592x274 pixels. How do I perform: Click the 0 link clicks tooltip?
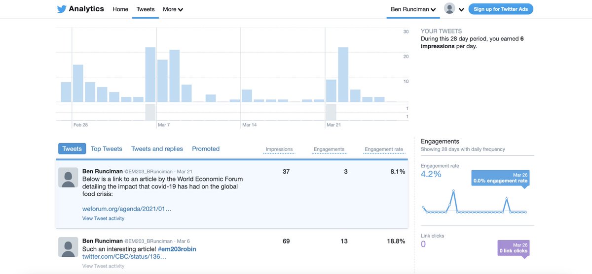coord(514,248)
